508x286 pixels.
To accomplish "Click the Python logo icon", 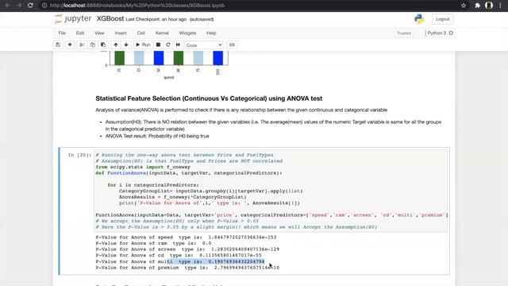I will click(x=419, y=19).
